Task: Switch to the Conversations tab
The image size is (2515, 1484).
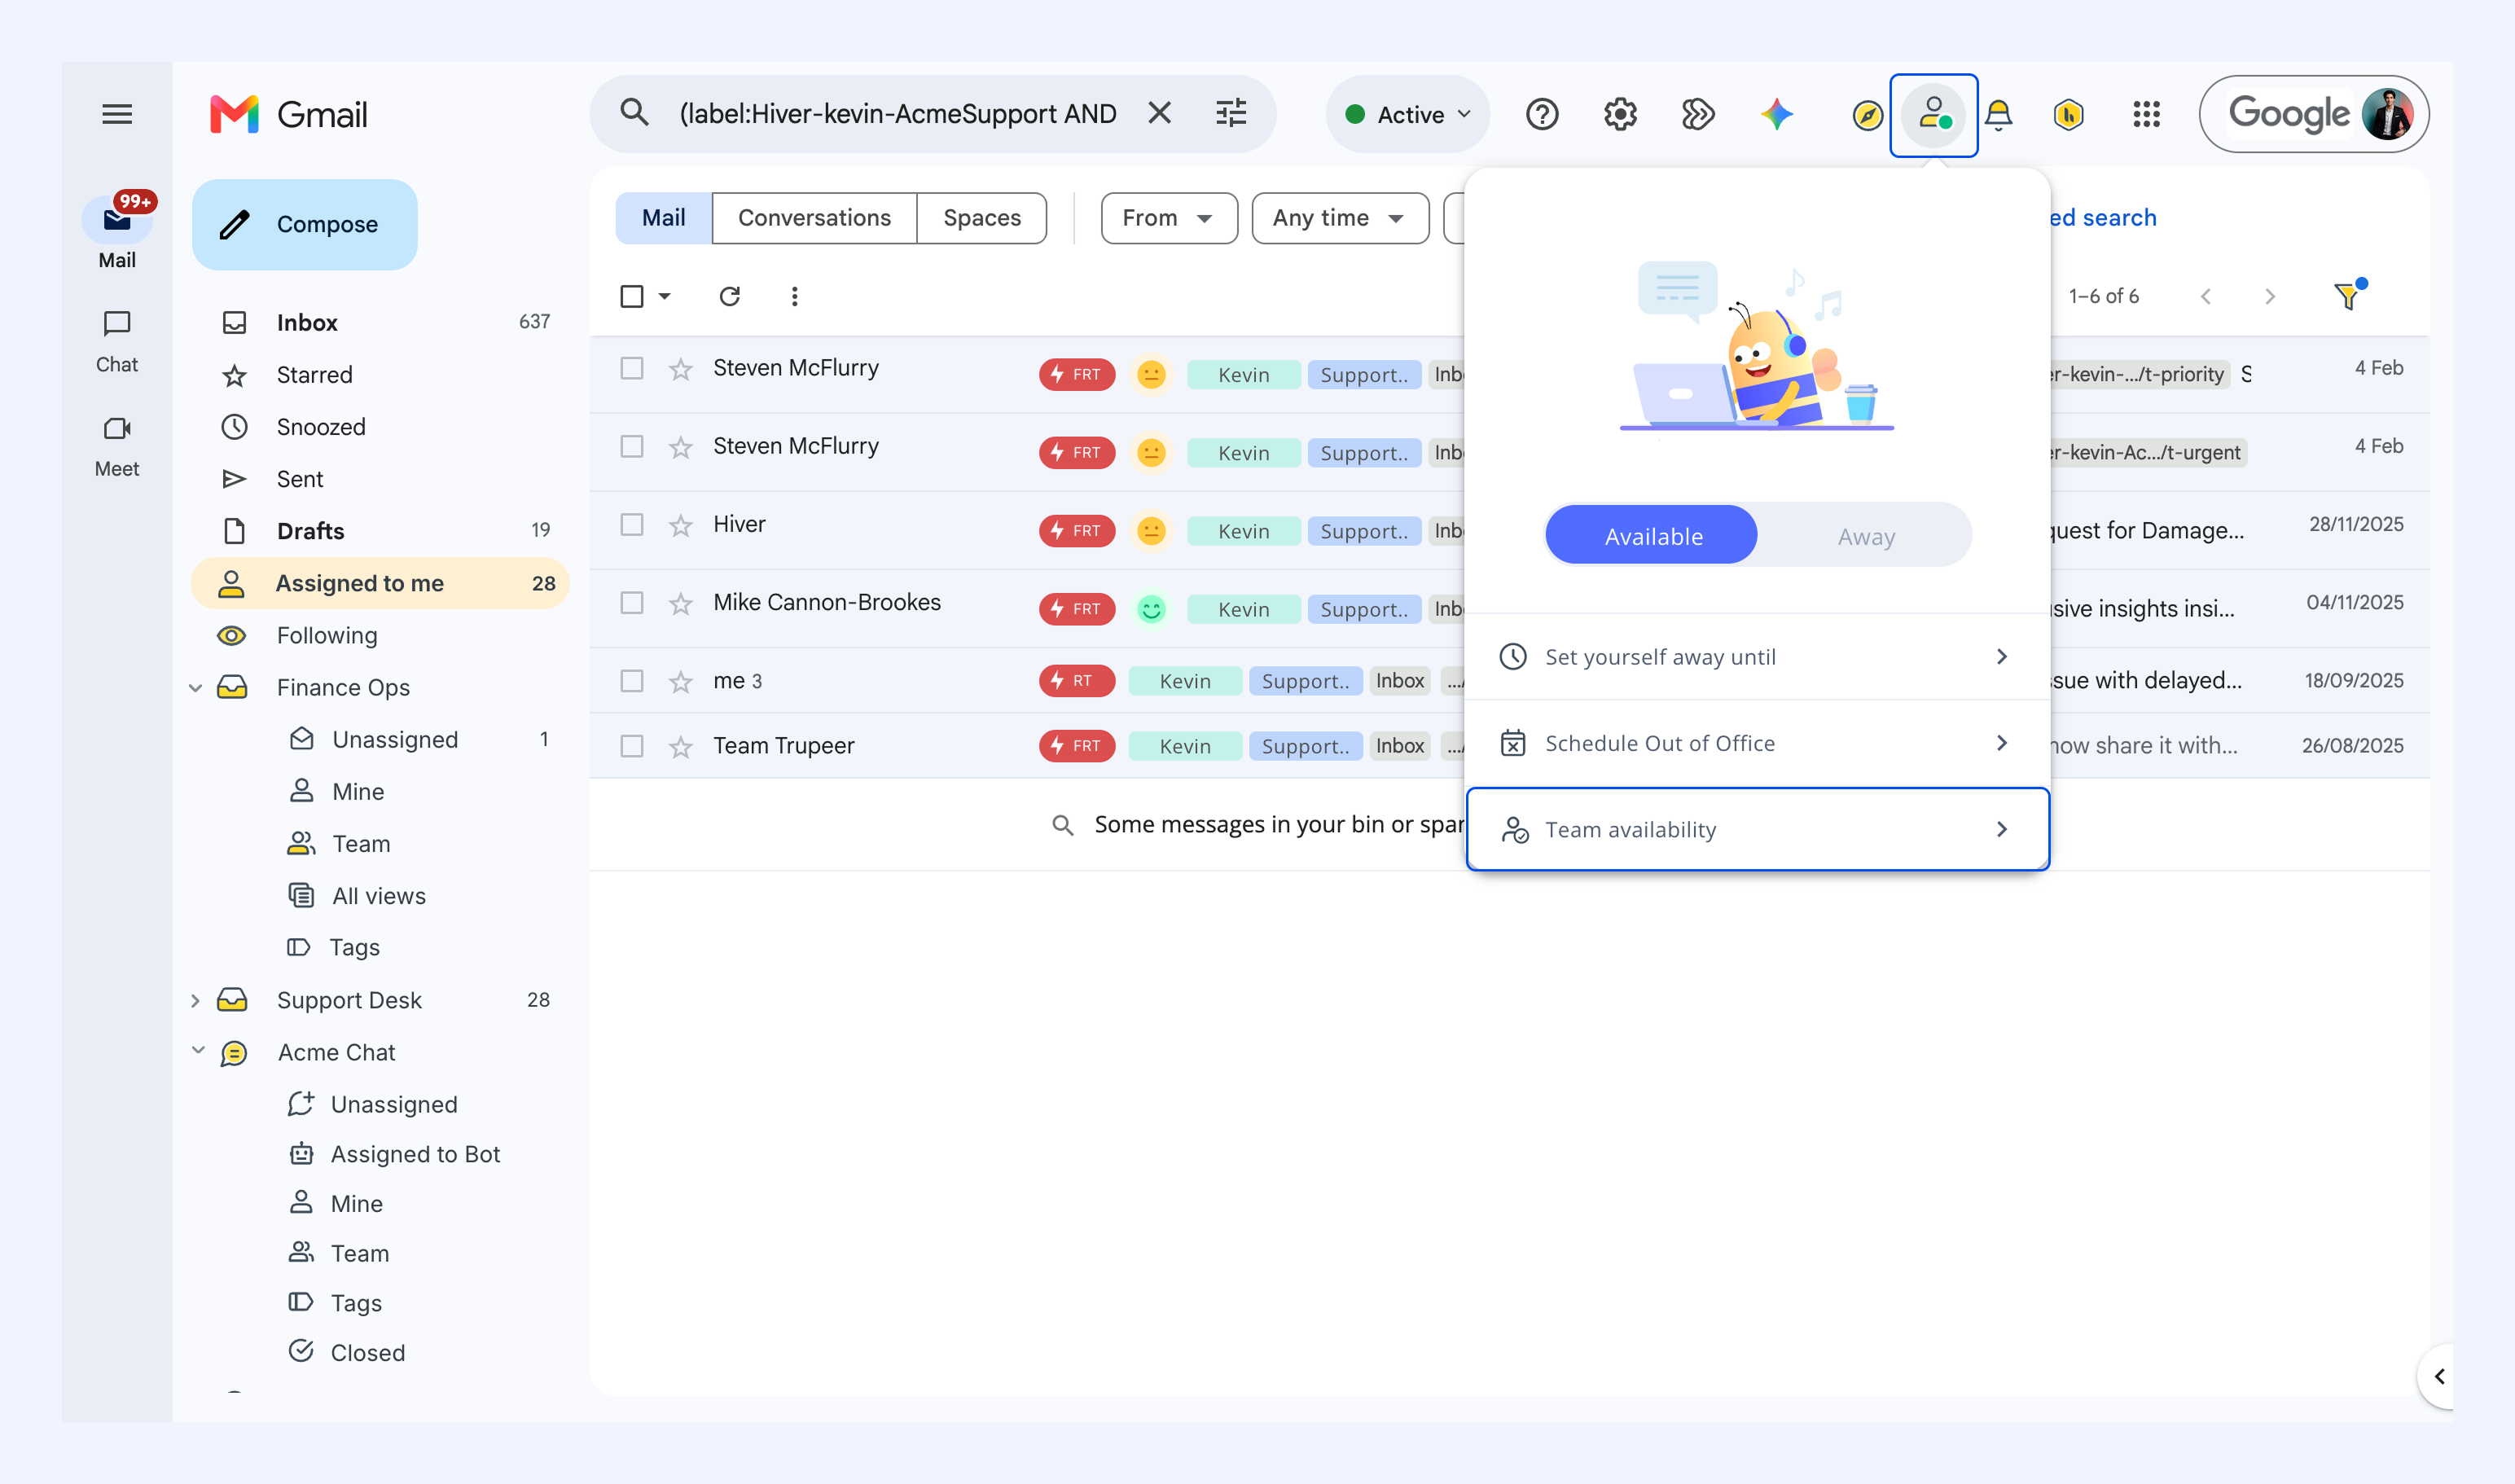Action: pos(814,218)
